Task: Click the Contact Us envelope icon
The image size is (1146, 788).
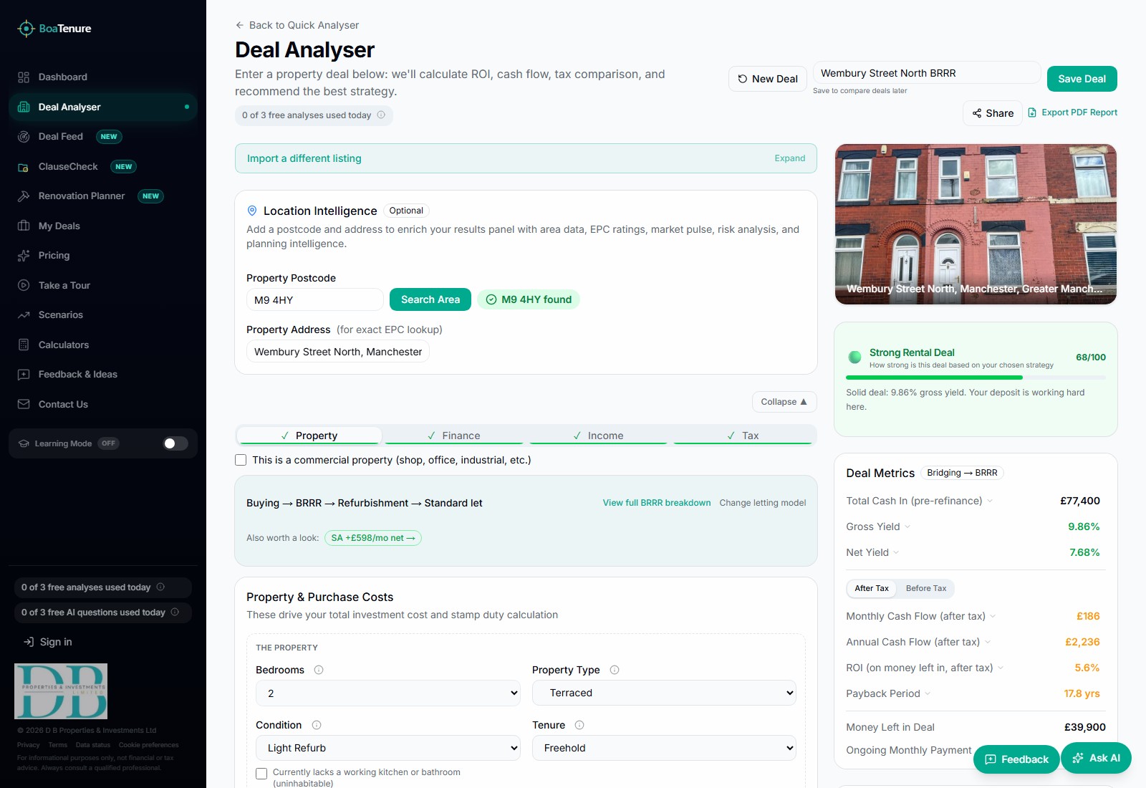Action: coord(24,404)
